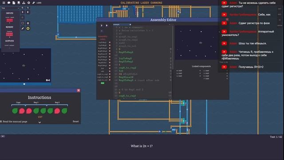The image size is (284, 160).
Task: Click green Add button under code list
Action: pos(103,83)
